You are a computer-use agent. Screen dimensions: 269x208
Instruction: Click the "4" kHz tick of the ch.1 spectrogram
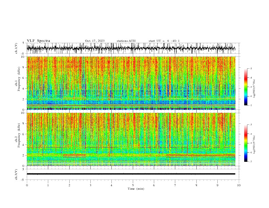[24, 89]
